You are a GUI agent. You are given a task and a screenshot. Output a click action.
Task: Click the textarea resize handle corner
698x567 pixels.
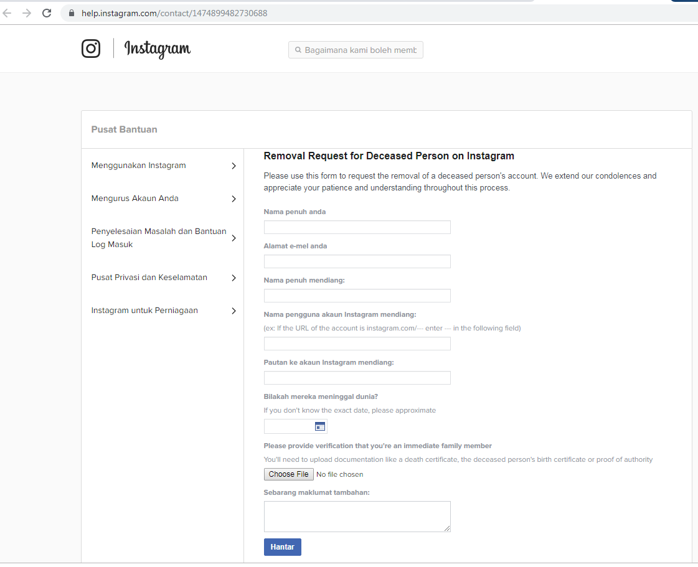[447, 529]
